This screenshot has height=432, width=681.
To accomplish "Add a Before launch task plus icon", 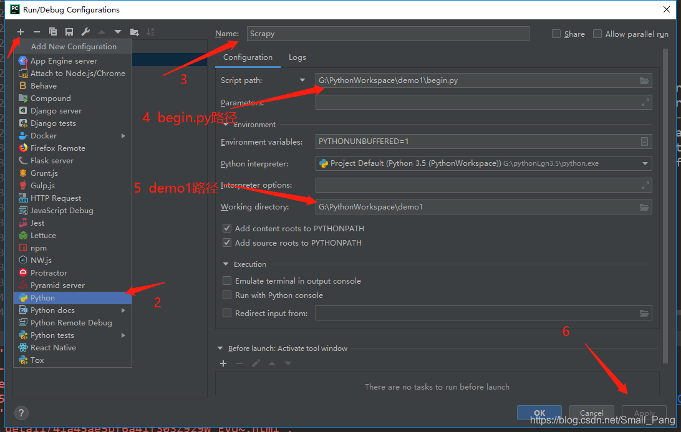I will 223,363.
